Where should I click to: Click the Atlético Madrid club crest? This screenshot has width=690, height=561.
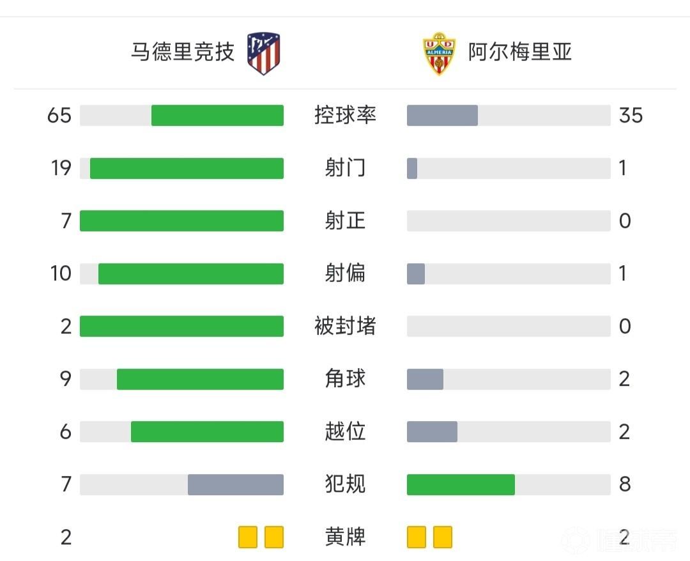264,53
